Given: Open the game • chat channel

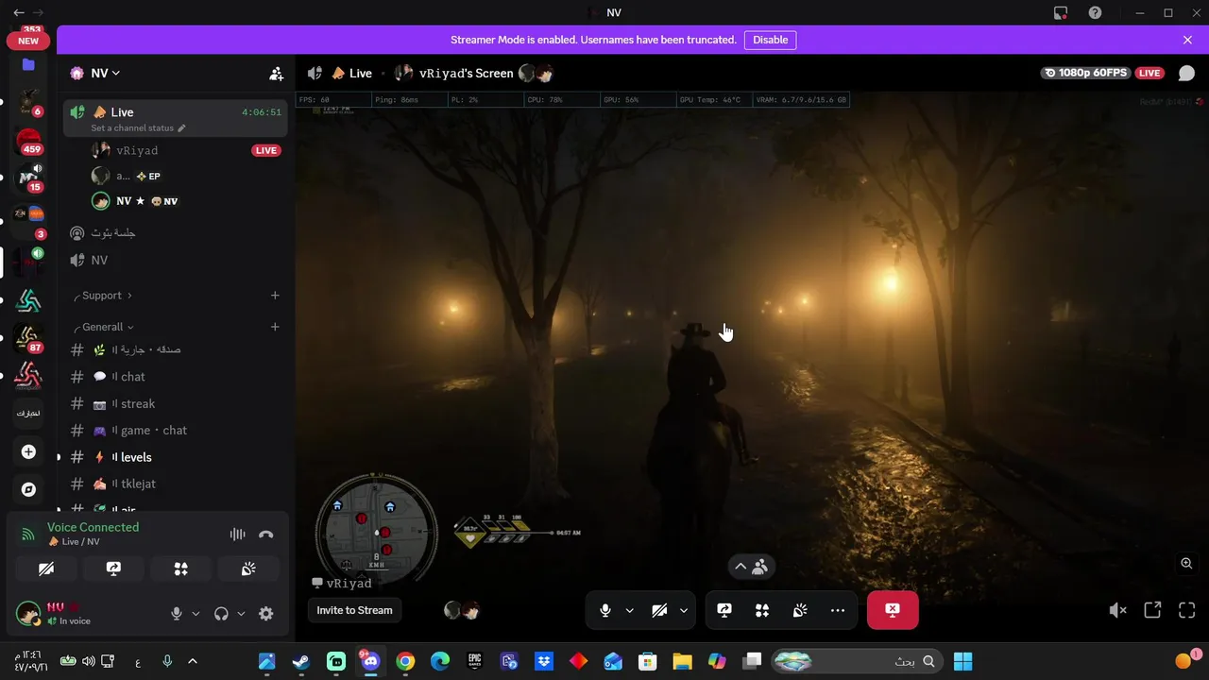Looking at the screenshot, I should point(175,431).
